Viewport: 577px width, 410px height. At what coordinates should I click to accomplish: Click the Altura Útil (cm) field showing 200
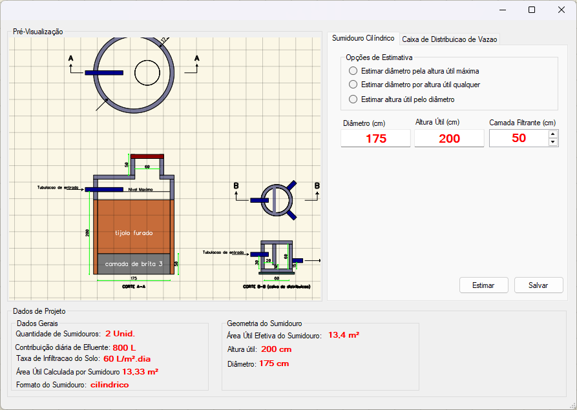449,138
